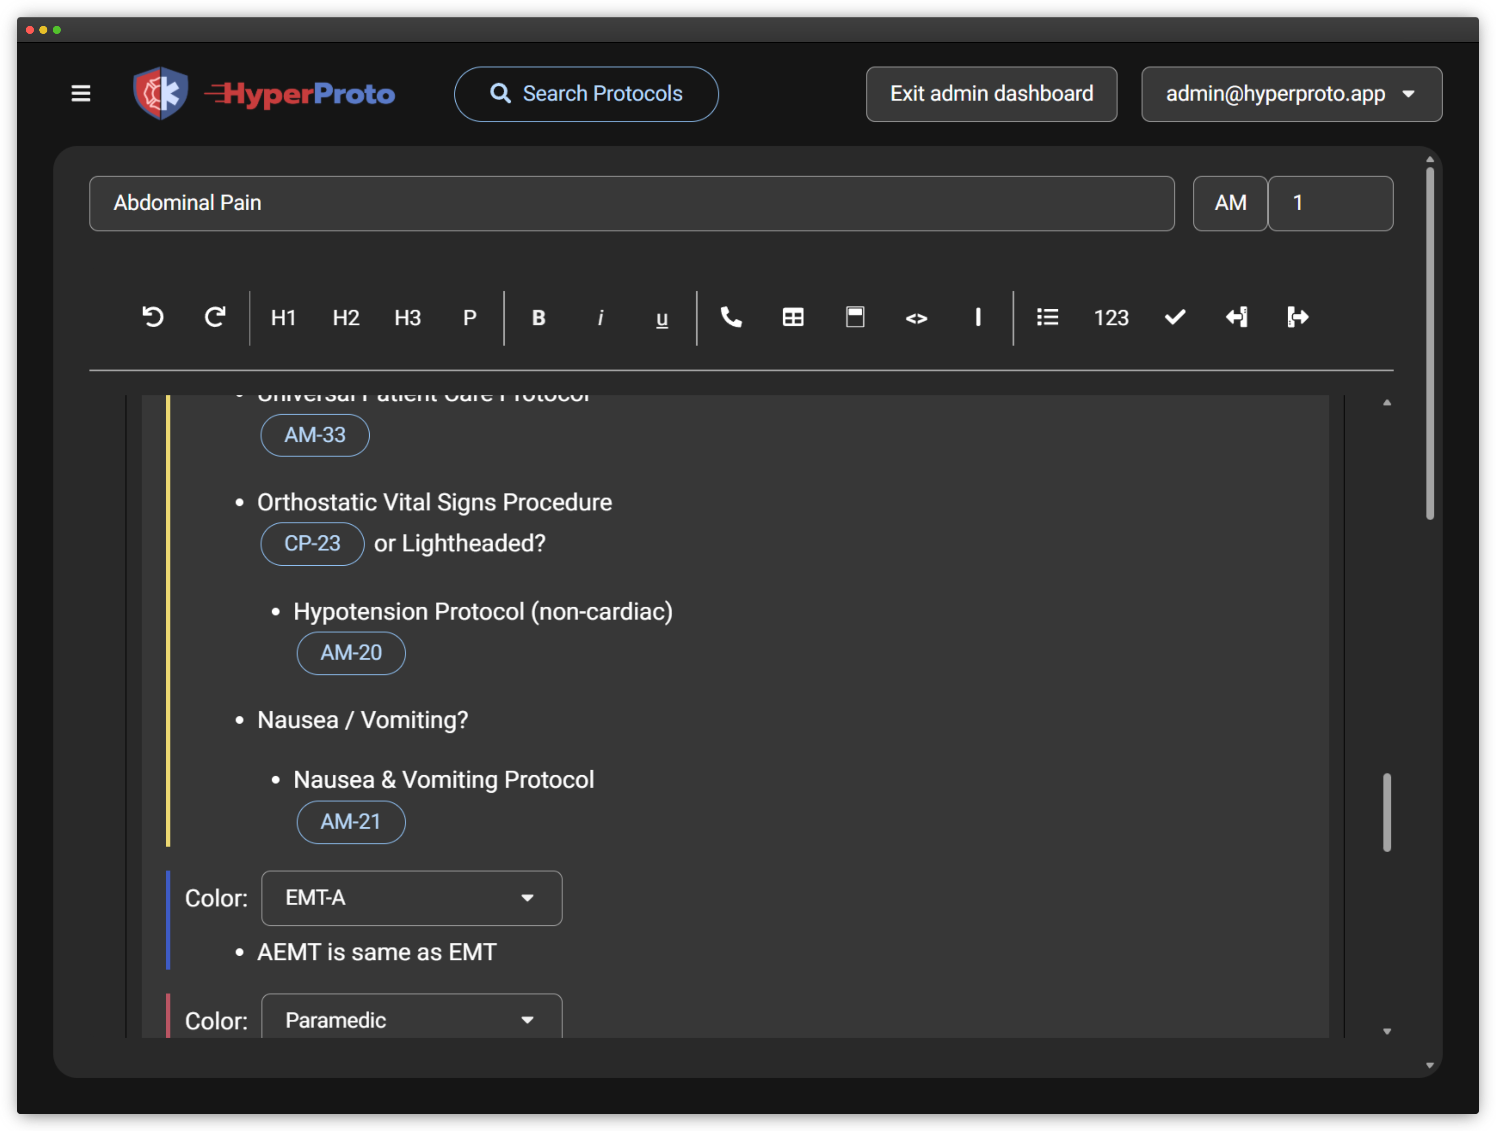Click the Abdominal Pain title field
This screenshot has width=1496, height=1131.
tap(629, 203)
